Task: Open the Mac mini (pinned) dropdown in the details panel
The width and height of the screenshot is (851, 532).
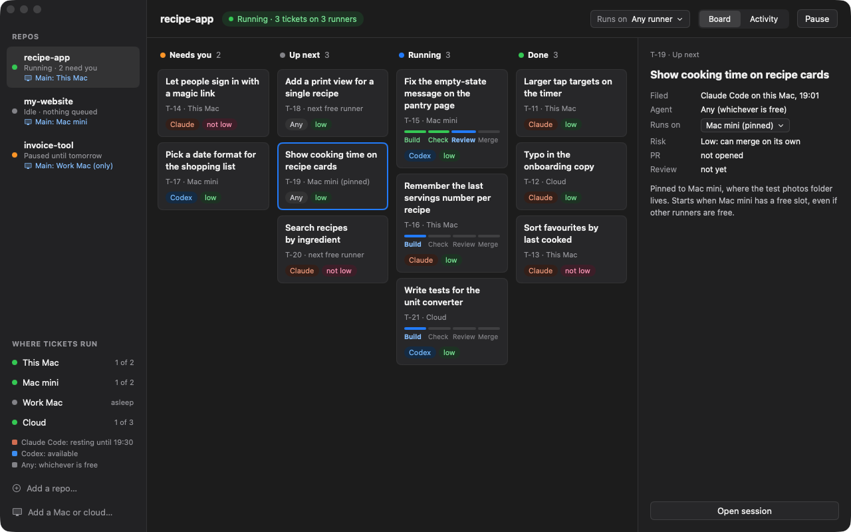Action: [745, 125]
